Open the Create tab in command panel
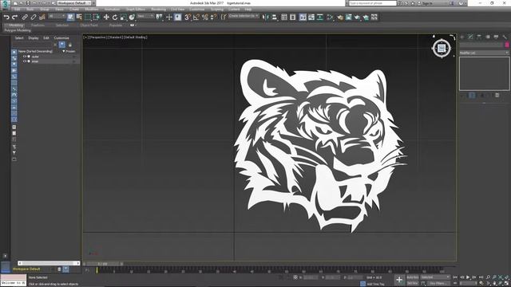This screenshot has width=511, height=287. coord(462,37)
